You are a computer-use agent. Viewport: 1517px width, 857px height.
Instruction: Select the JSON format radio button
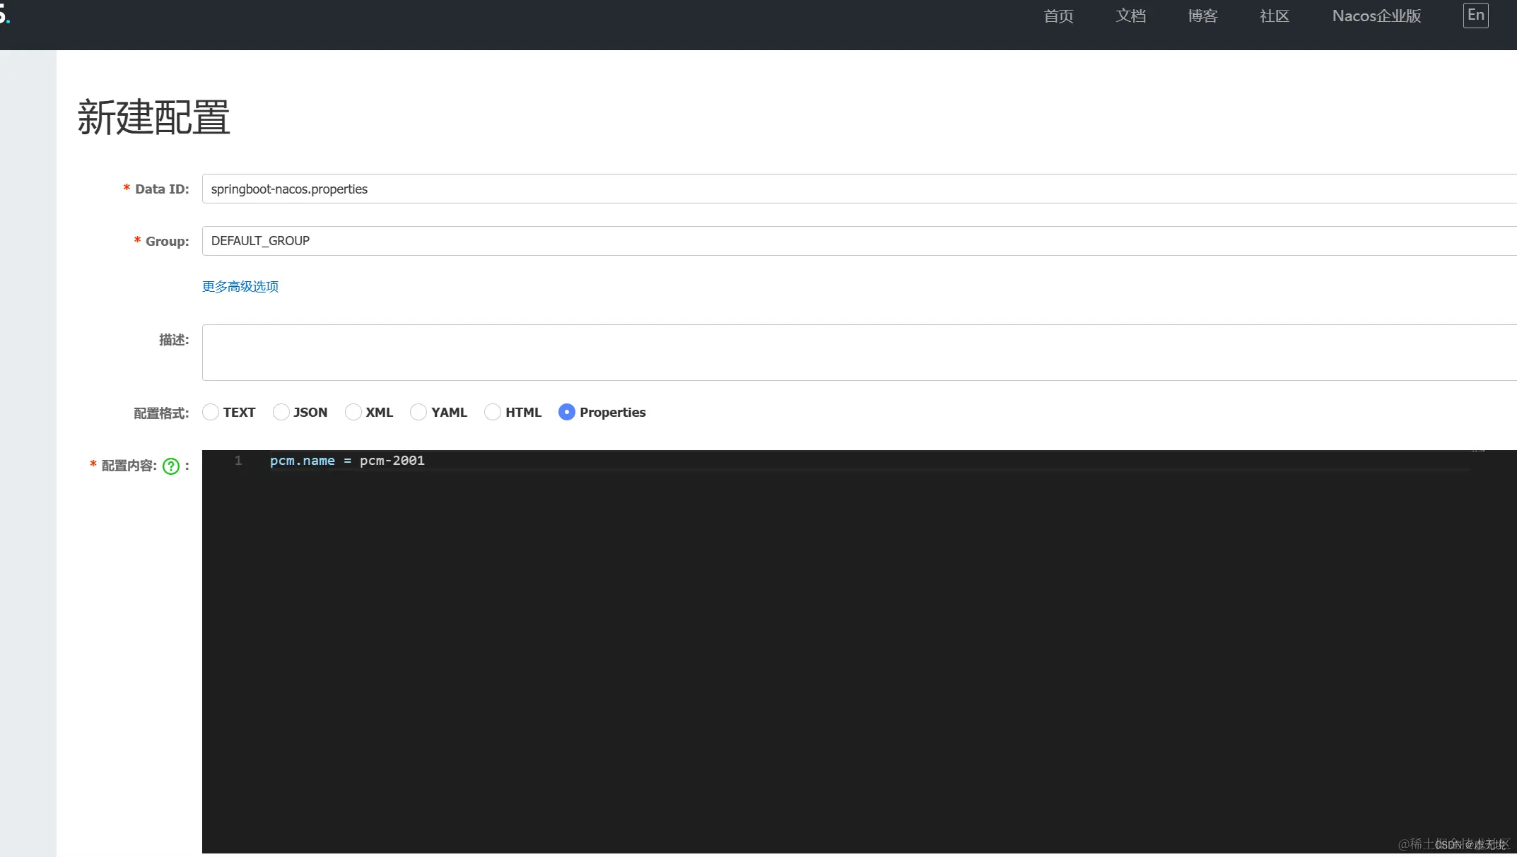(281, 412)
